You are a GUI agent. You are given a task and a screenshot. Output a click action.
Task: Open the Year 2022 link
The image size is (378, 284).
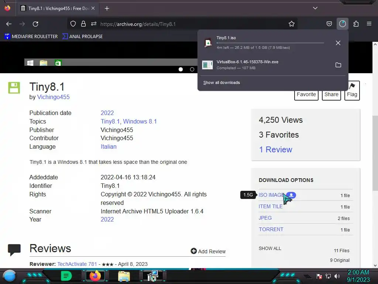click(x=107, y=220)
